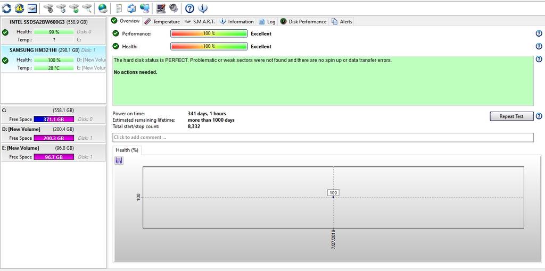Viewport: 545px width, 271px height.
Task: Click the 8,332 start/stop count value
Action: pyautogui.click(x=194, y=126)
